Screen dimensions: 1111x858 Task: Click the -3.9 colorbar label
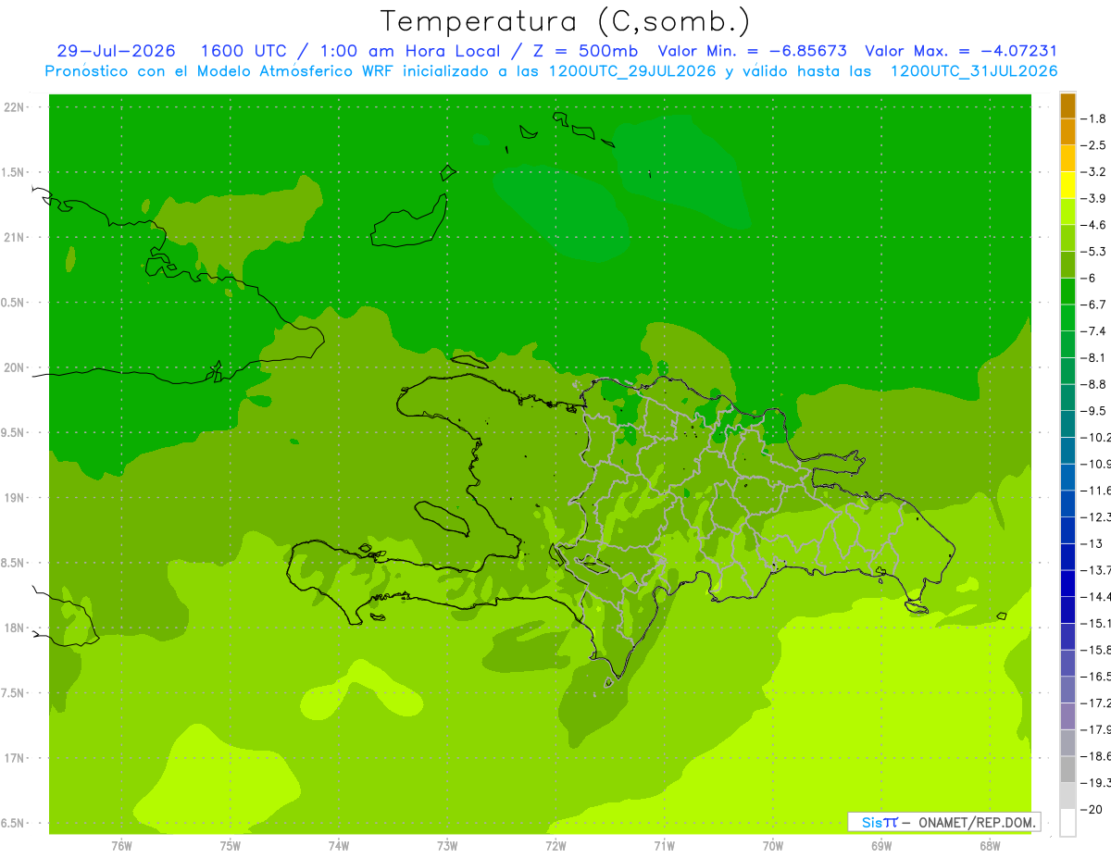[1094, 198]
